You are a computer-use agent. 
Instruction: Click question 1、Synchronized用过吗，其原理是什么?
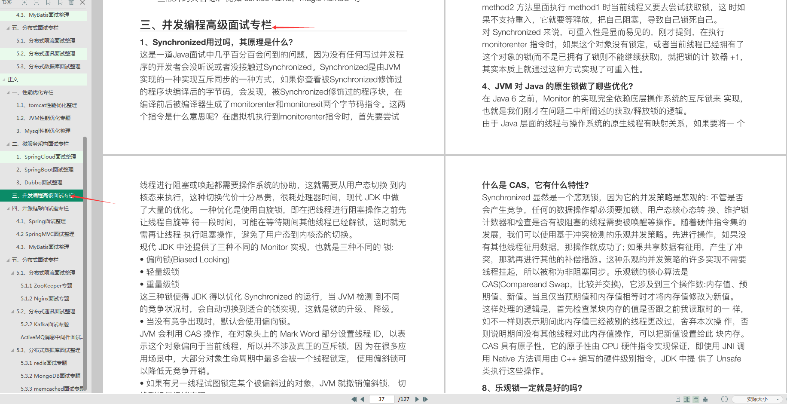tap(217, 42)
